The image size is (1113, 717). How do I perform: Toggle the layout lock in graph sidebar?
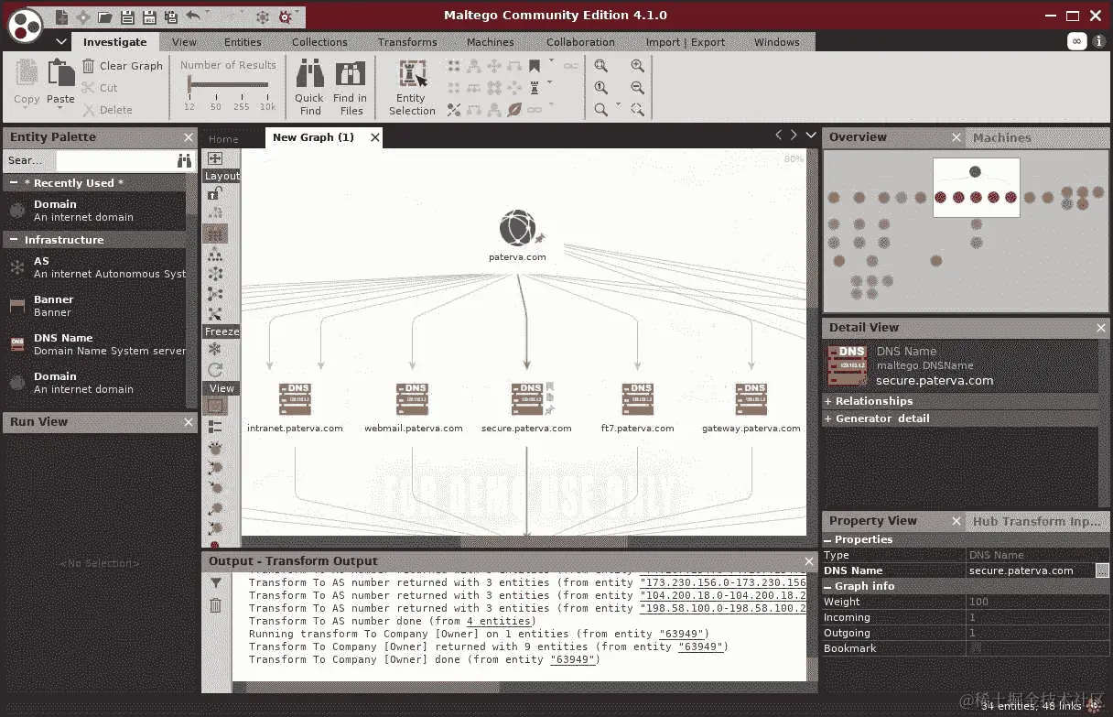(214, 193)
